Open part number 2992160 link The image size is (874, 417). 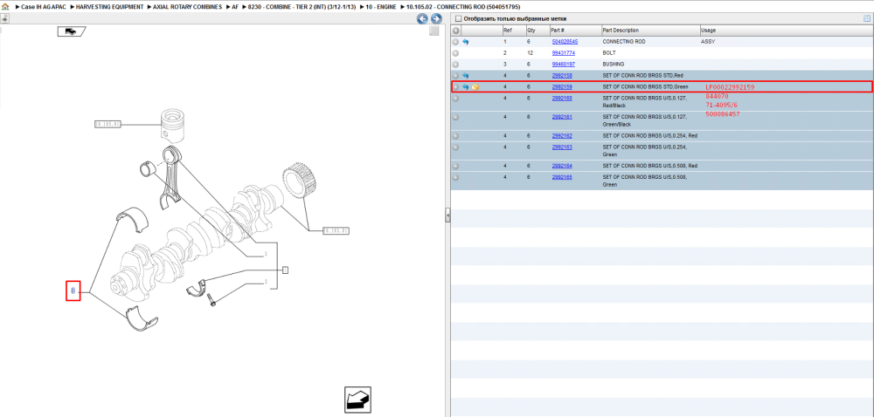pos(562,99)
